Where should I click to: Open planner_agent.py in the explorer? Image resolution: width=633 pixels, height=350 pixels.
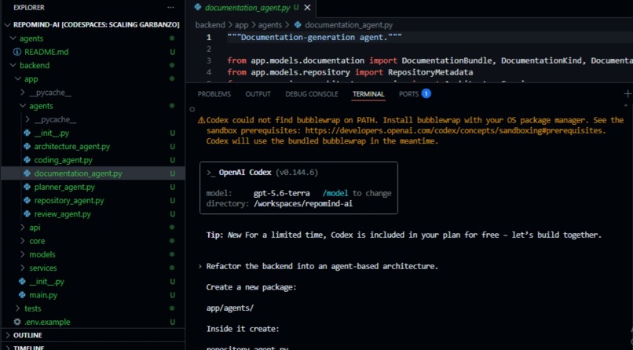(64, 187)
